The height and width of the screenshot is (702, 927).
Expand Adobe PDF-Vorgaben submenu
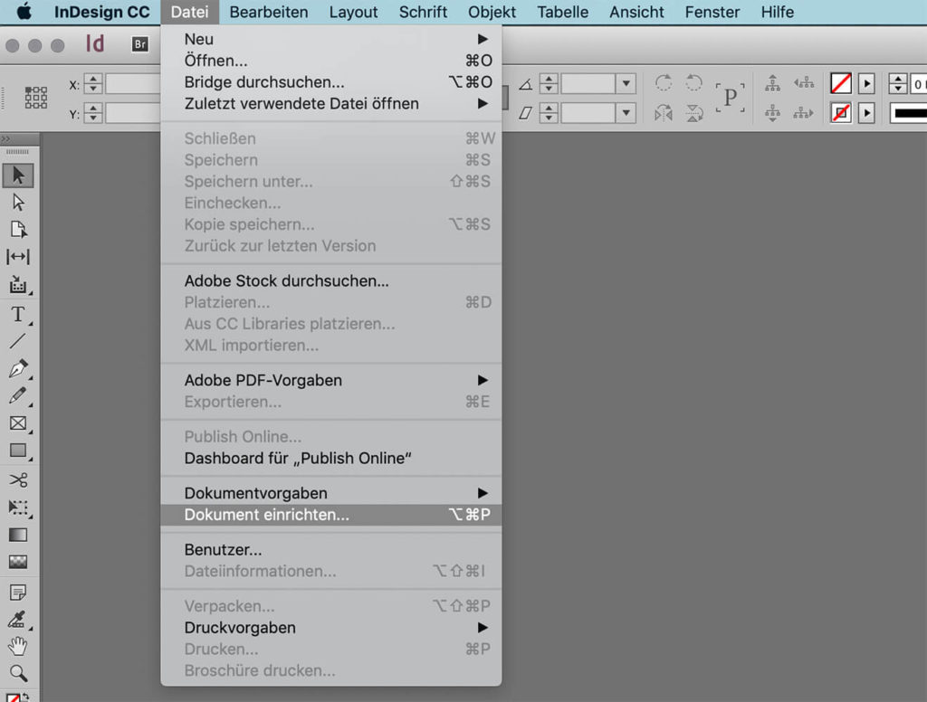(x=331, y=380)
